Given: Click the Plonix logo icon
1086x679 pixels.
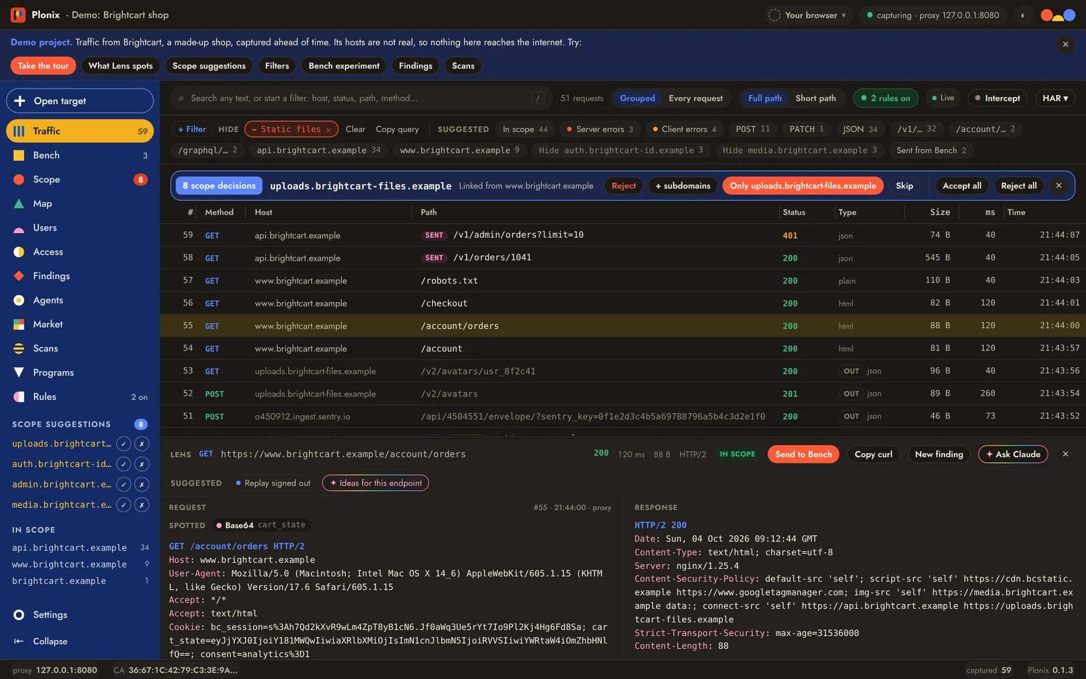Looking at the screenshot, I should point(18,15).
